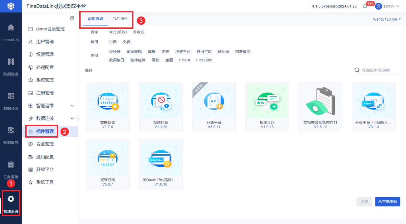Filter by 图表 category

(165, 52)
